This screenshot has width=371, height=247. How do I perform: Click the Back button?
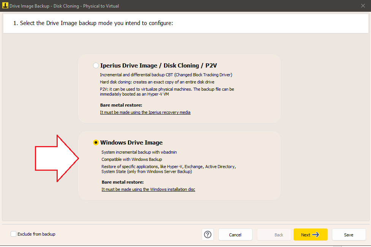click(x=274, y=234)
